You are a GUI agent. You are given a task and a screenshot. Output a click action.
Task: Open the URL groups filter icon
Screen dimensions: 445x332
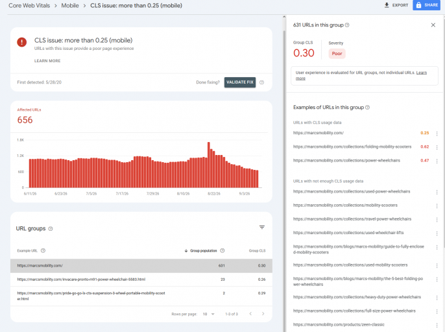(262, 228)
